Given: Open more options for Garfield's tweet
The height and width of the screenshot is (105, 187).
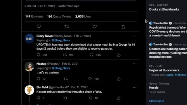Looking at the screenshot, I should [135, 87].
